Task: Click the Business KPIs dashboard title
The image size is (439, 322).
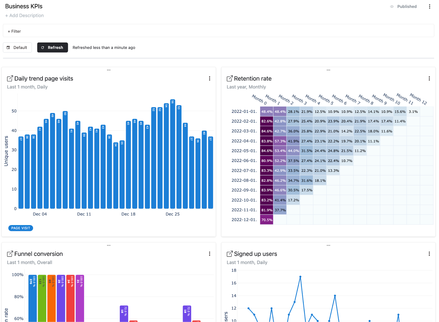Action: [x=24, y=6]
